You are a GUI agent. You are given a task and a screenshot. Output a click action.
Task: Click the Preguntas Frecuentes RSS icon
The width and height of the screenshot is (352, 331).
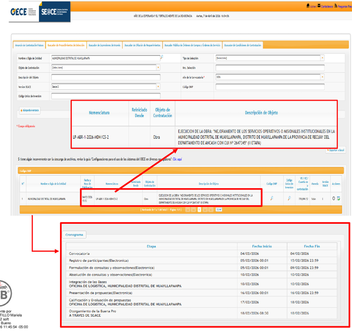point(336,6)
